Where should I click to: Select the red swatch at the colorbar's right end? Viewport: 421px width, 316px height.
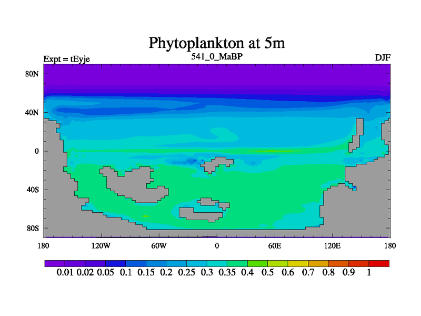click(x=379, y=263)
